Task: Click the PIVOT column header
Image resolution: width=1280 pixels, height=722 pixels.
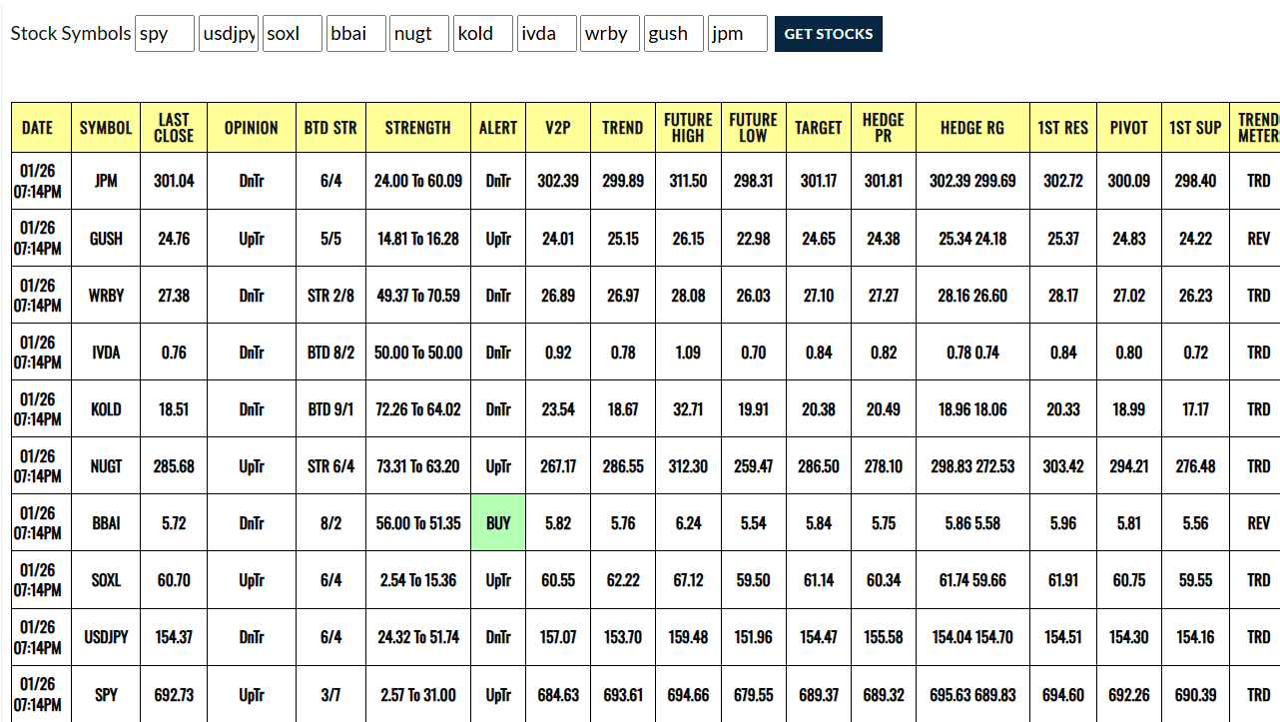Action: [1128, 128]
